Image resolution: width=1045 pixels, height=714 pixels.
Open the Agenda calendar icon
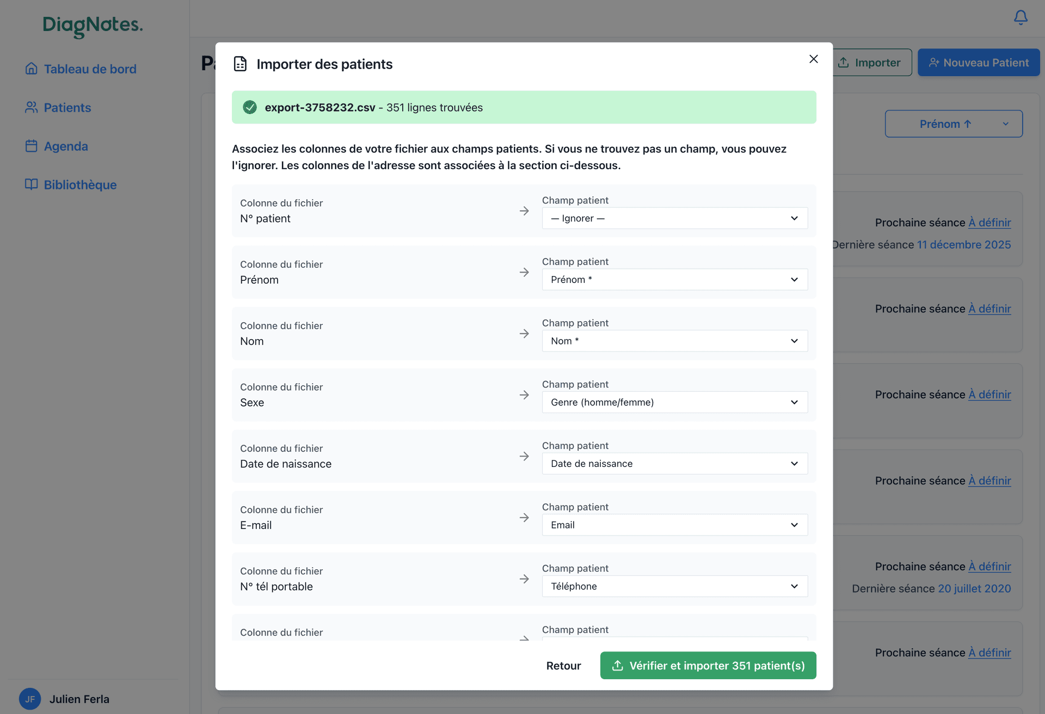pos(31,146)
